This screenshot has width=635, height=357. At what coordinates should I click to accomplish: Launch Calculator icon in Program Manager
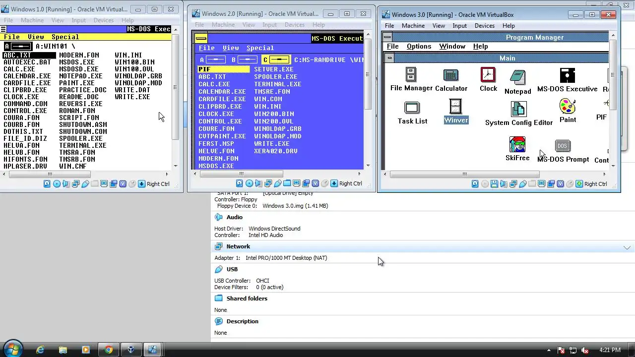click(451, 80)
